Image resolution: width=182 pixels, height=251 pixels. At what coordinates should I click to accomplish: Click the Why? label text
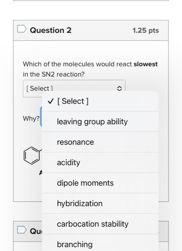(31, 119)
